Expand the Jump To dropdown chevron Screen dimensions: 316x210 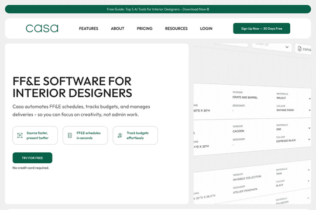[x=287, y=47]
